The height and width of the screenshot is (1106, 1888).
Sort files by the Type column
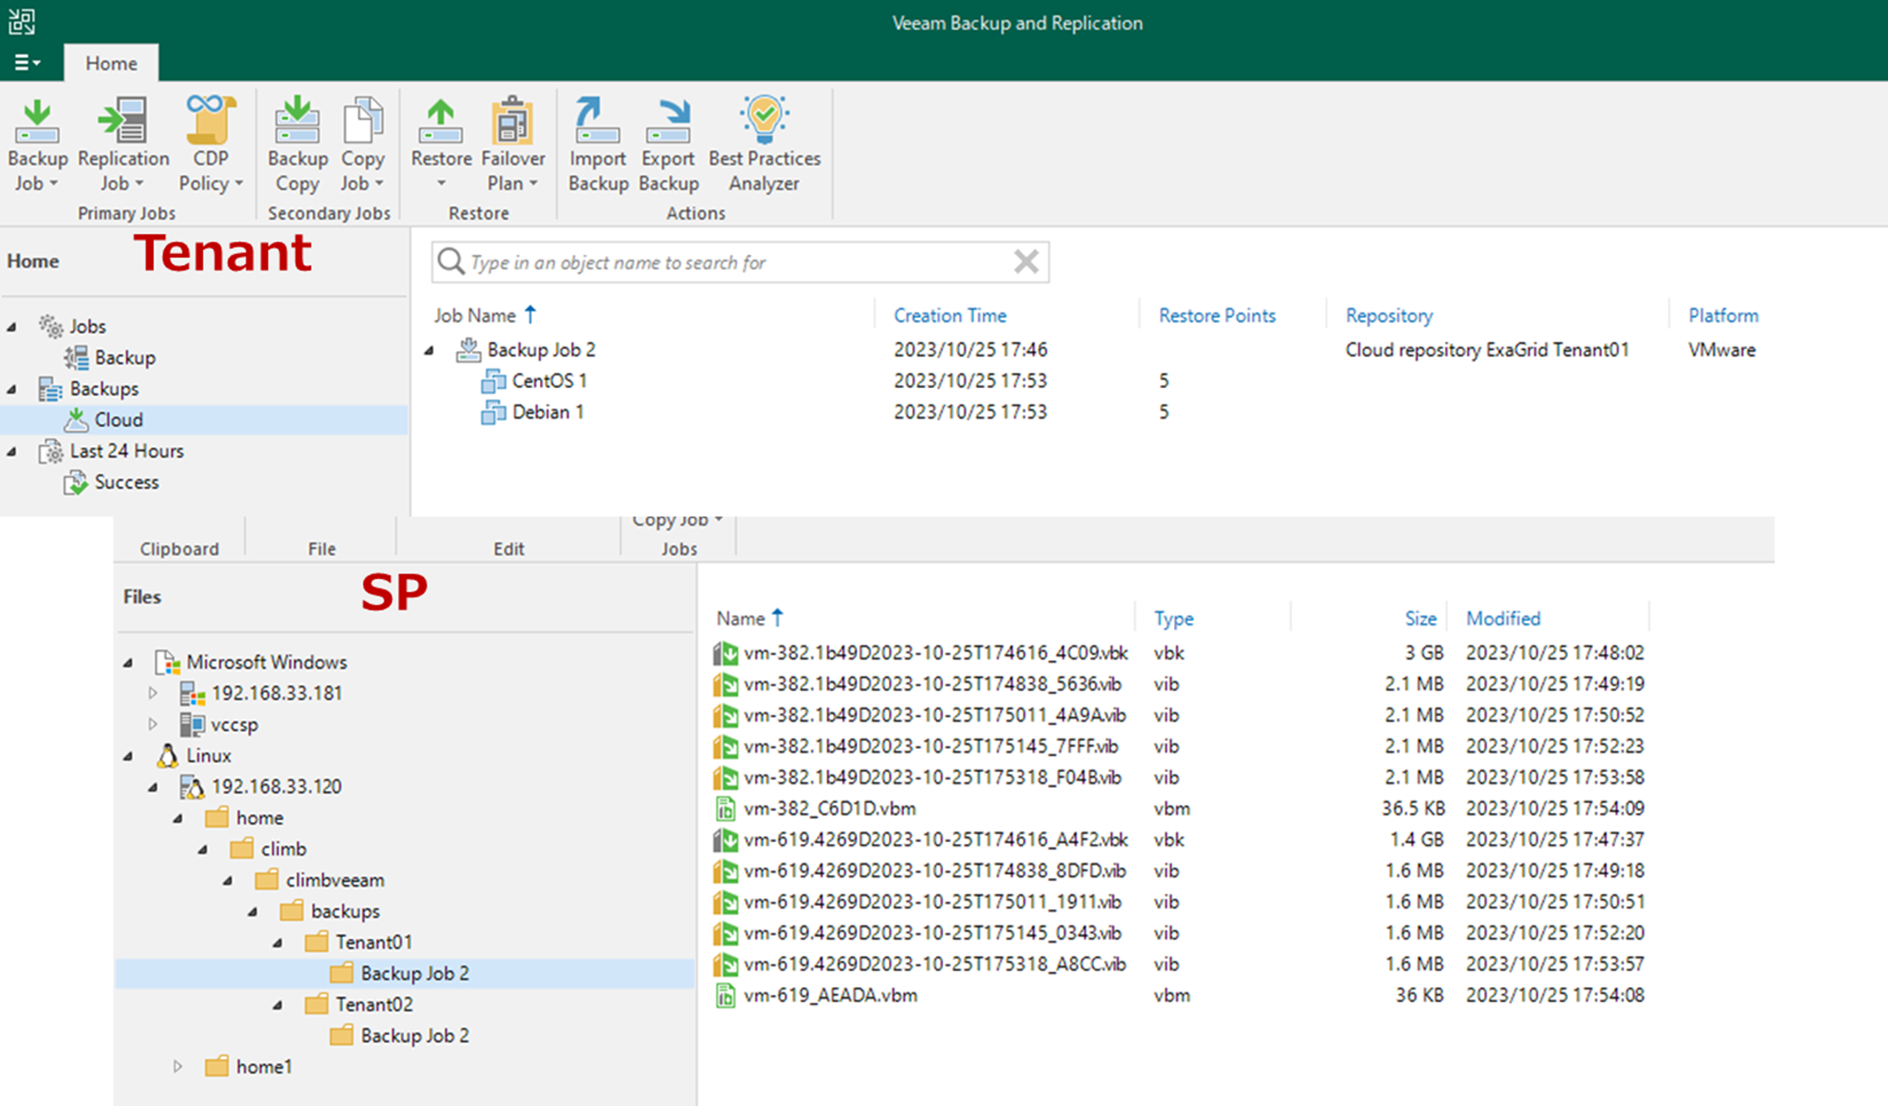click(x=1173, y=619)
